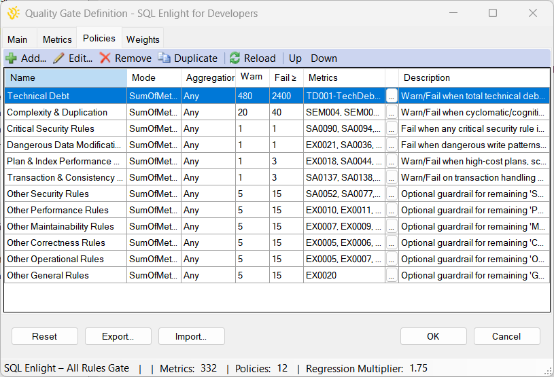Click the TD001-TechDeb... metrics cell

343,96
